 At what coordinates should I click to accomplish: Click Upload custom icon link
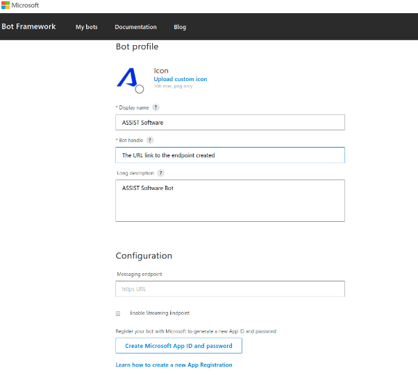180,79
